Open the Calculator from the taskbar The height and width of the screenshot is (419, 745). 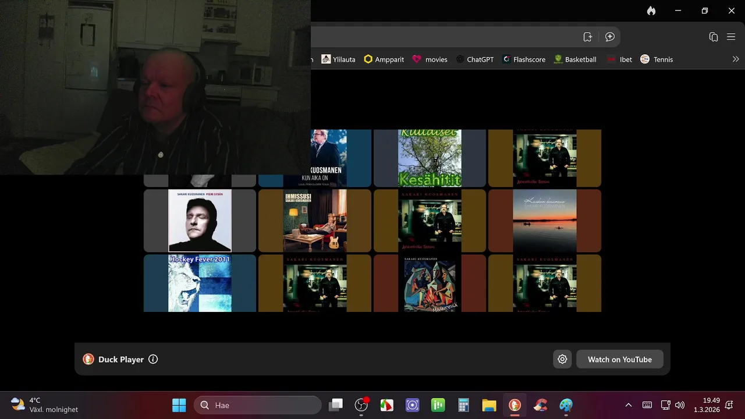(464, 405)
